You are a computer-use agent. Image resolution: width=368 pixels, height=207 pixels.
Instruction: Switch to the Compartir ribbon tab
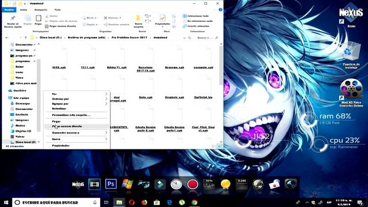(x=41, y=10)
